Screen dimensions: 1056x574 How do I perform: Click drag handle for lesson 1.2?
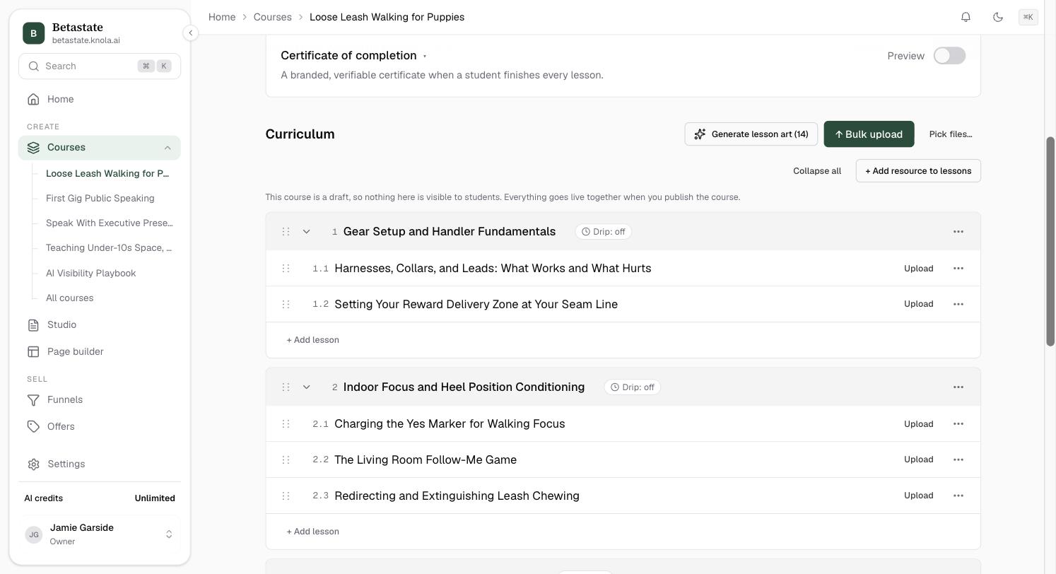(x=286, y=304)
